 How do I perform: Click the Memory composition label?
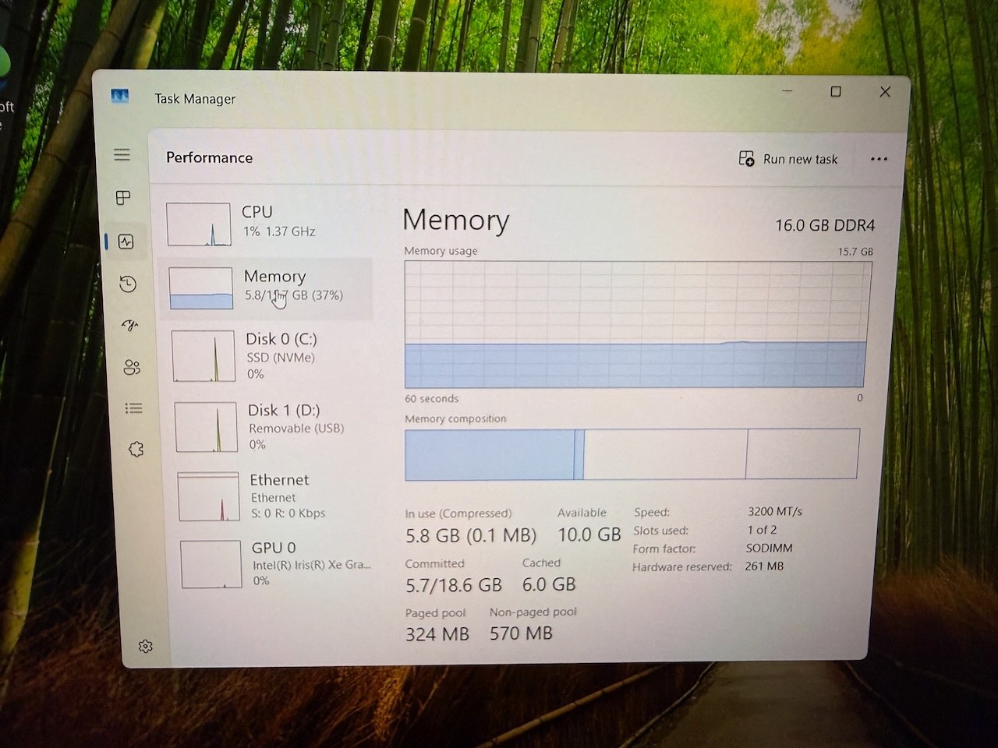[x=455, y=419]
